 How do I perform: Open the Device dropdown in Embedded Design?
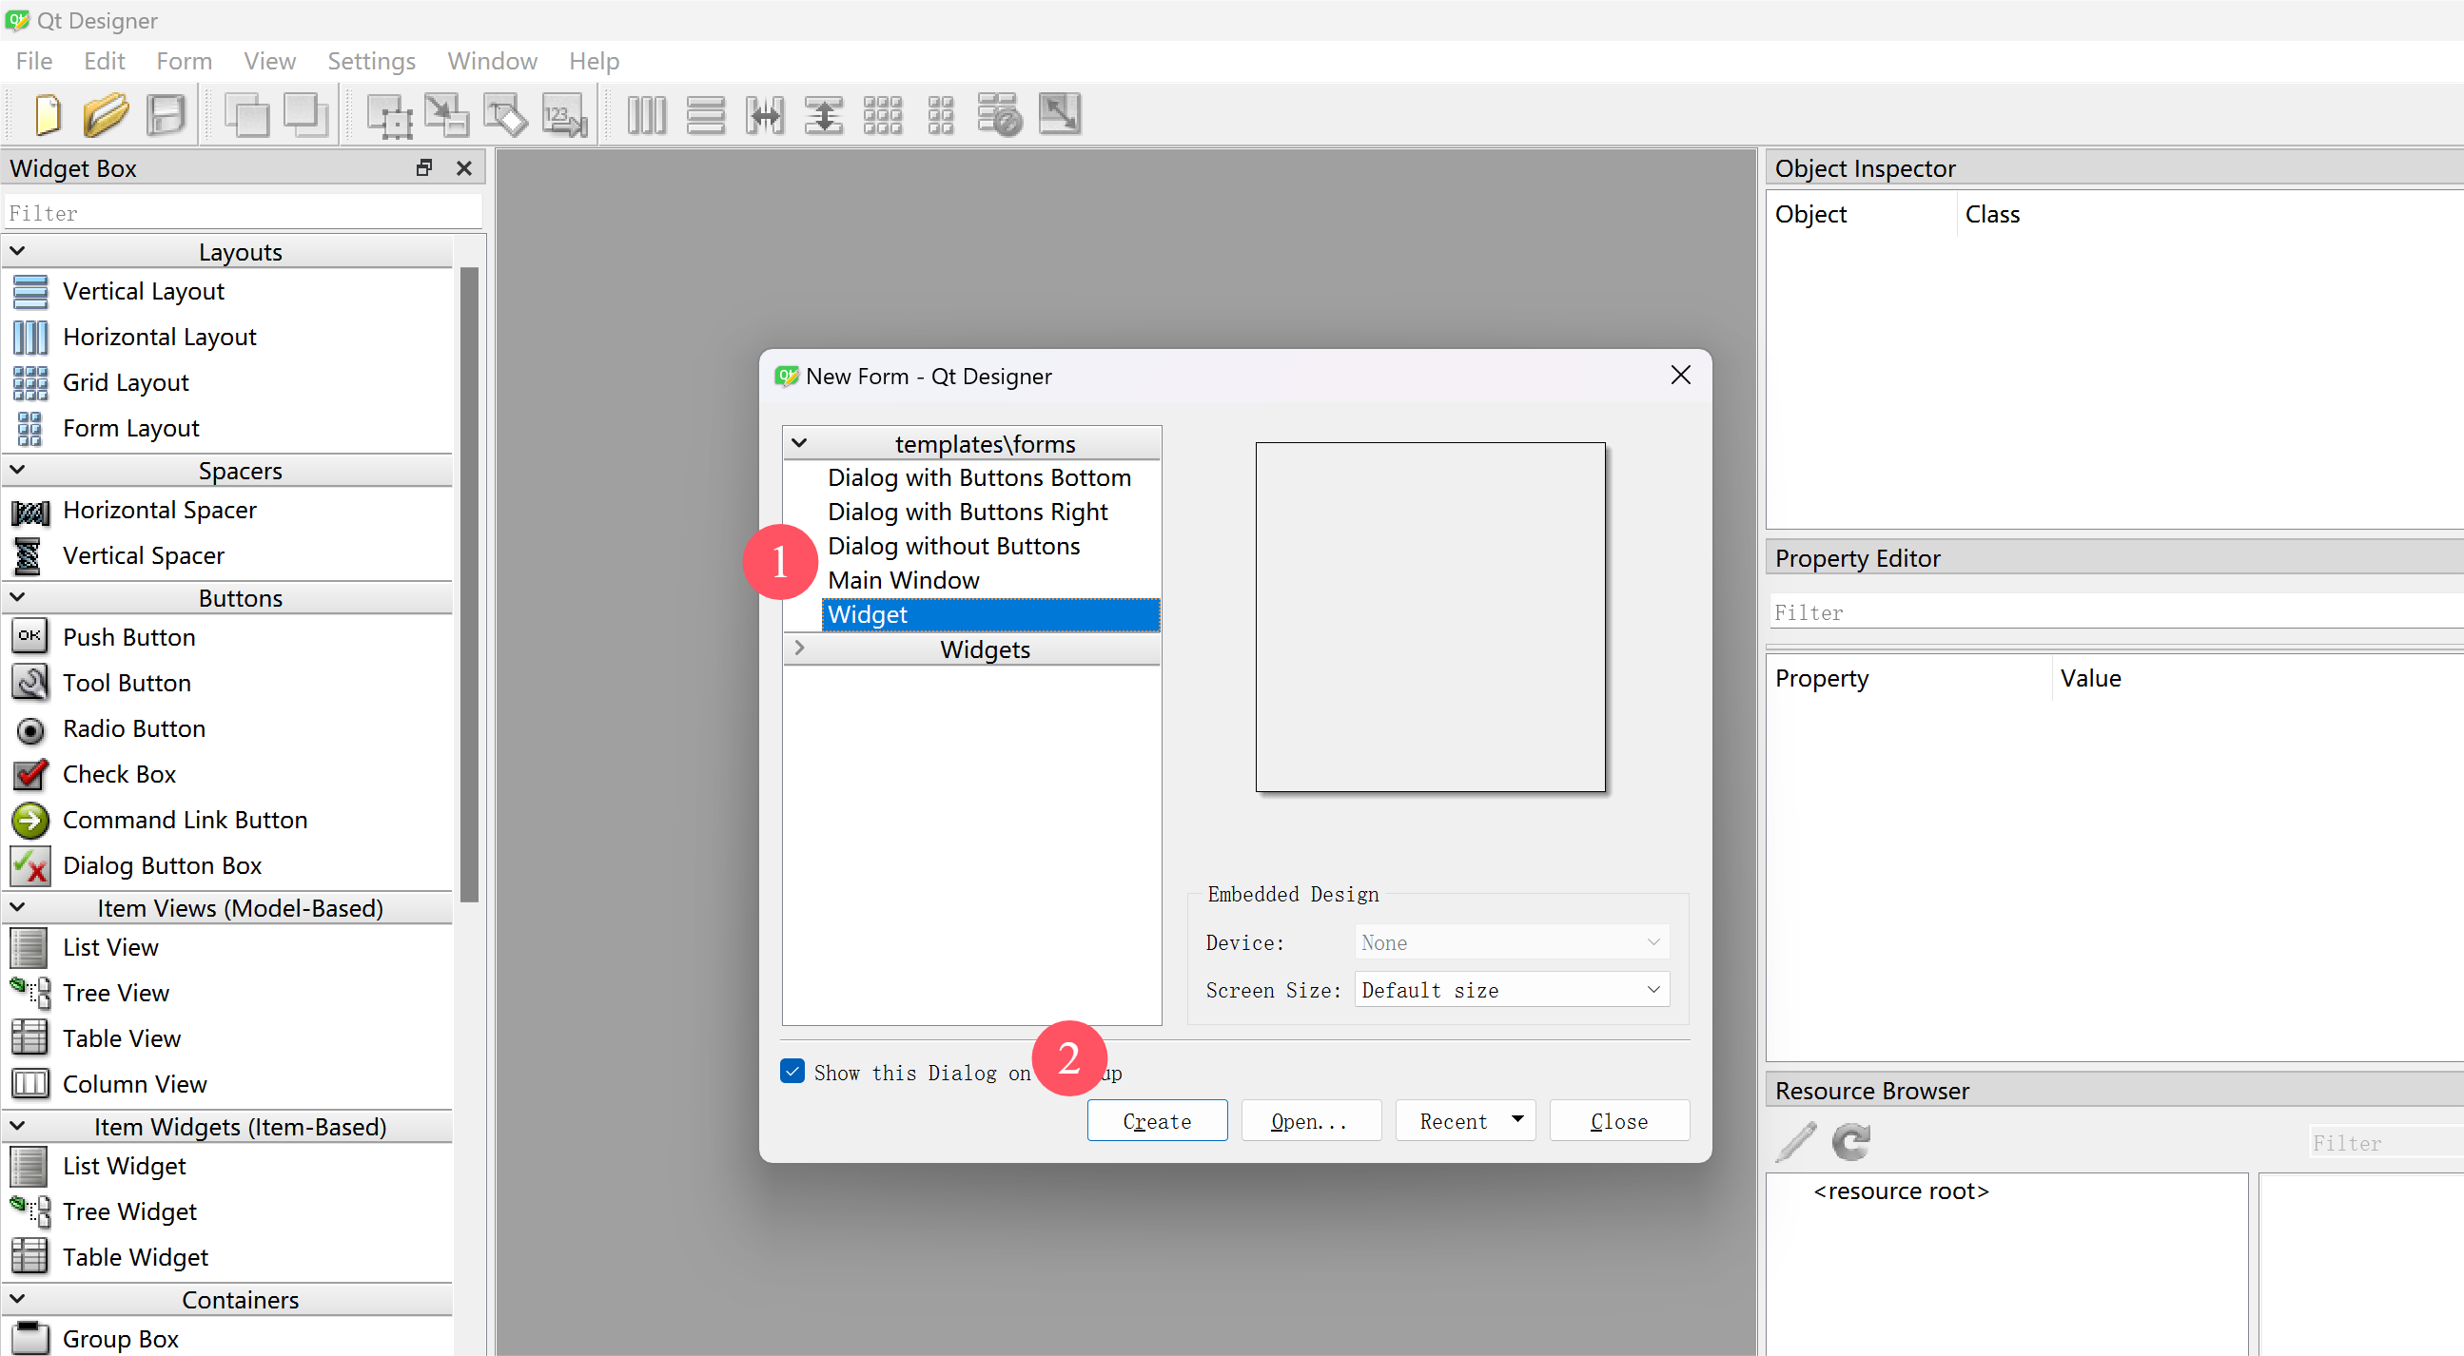1510,941
